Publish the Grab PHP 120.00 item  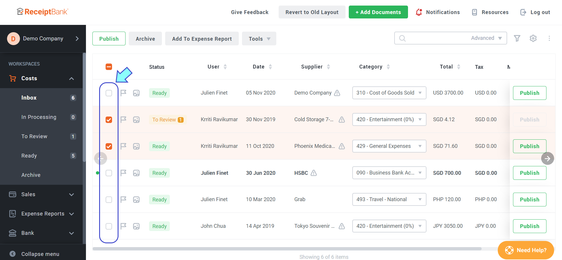(x=529, y=199)
